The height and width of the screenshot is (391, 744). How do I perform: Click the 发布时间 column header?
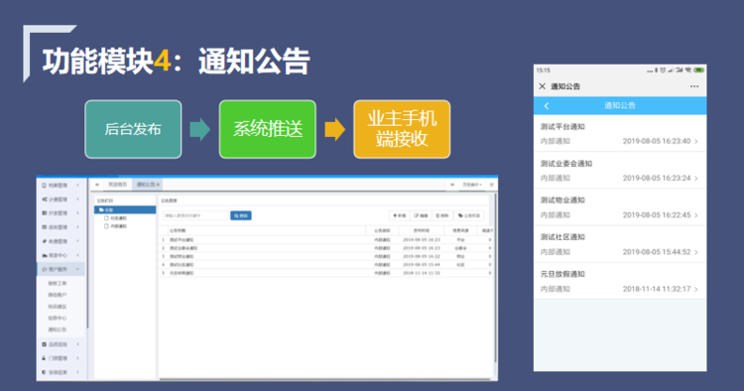422,230
